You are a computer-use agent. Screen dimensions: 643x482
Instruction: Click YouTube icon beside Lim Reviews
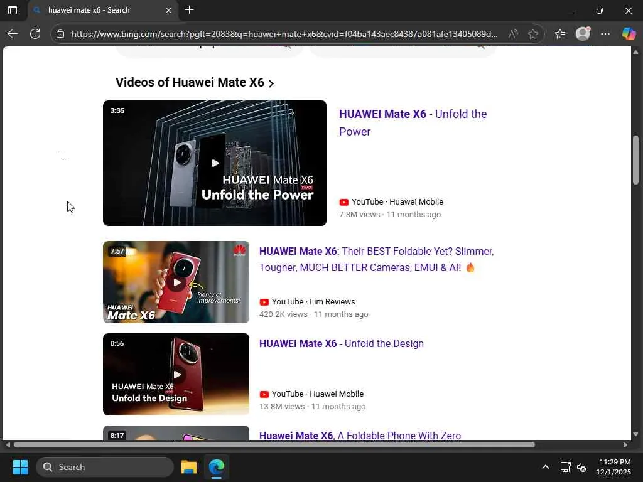[x=264, y=302]
